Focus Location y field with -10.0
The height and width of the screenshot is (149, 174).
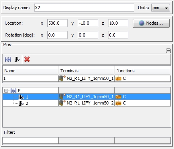88,23
